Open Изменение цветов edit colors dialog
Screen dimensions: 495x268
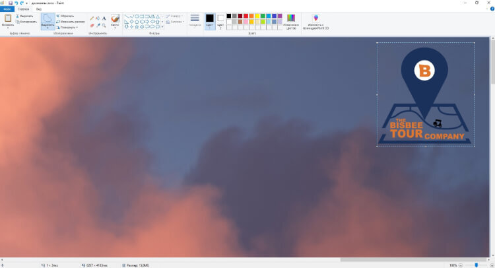pyautogui.click(x=291, y=22)
